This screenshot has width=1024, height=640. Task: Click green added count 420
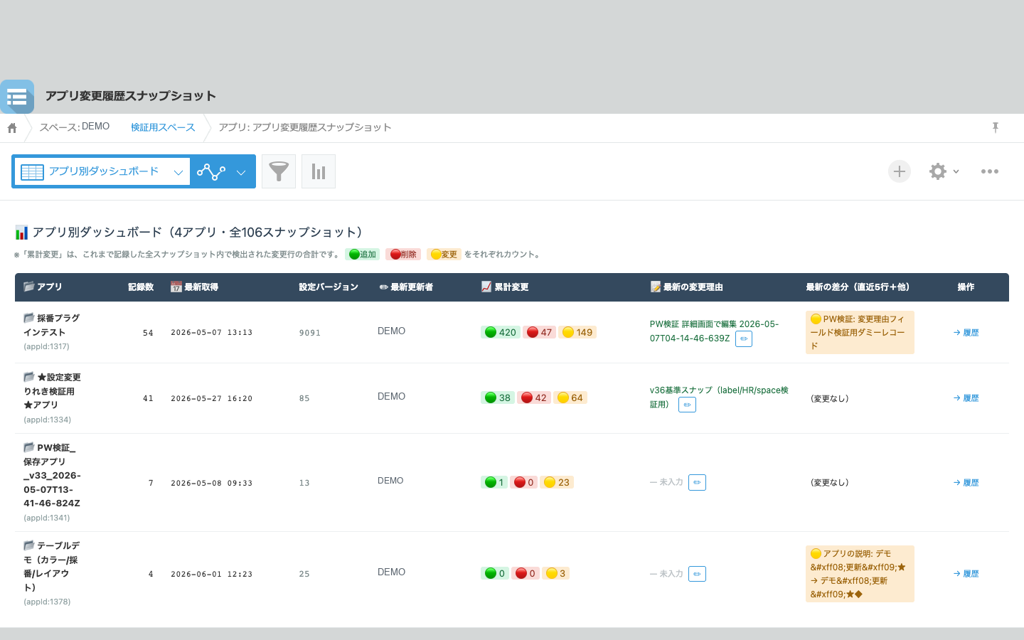501,332
